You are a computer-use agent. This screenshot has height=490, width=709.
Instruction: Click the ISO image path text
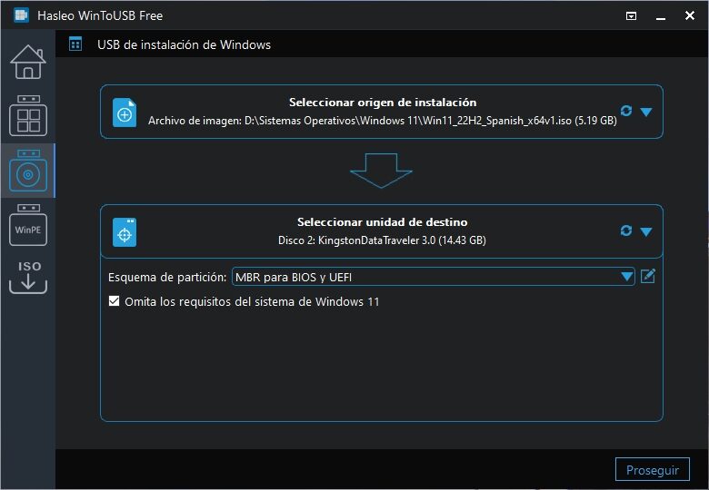pos(382,121)
